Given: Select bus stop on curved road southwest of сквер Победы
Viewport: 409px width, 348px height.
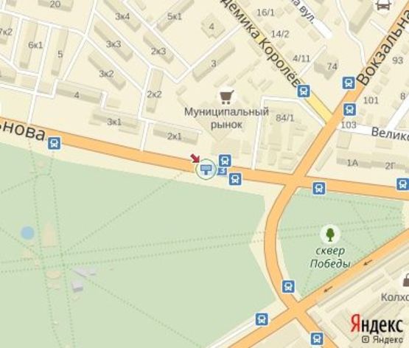Looking at the screenshot, I should click(288, 286).
